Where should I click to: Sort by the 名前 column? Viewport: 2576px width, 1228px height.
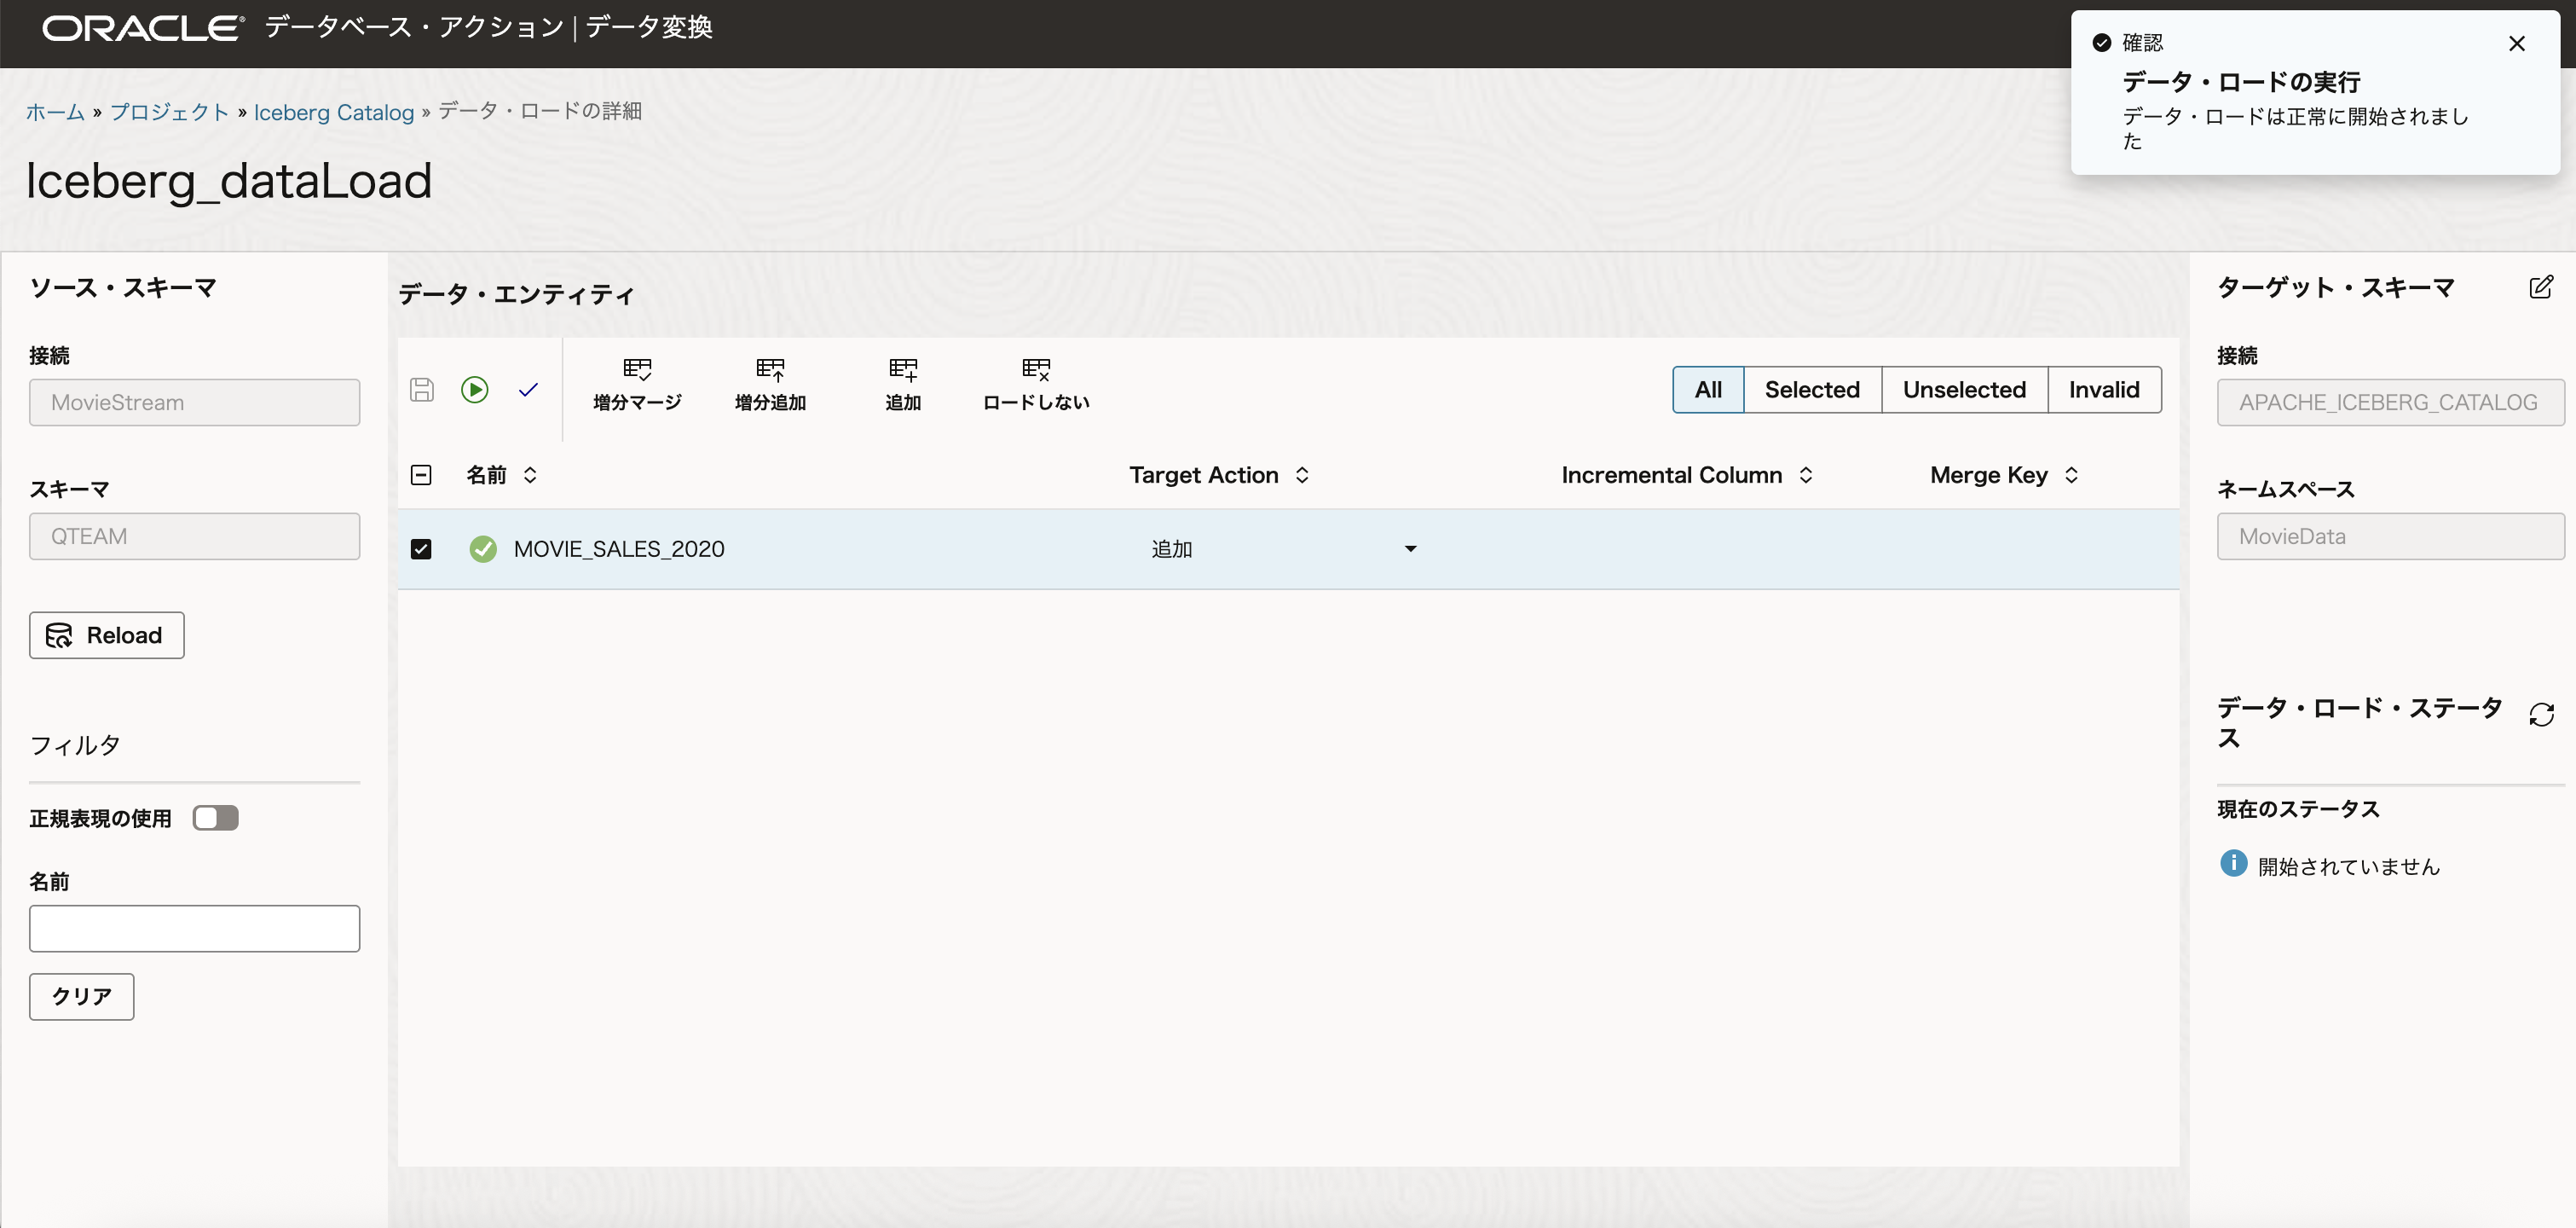click(530, 474)
